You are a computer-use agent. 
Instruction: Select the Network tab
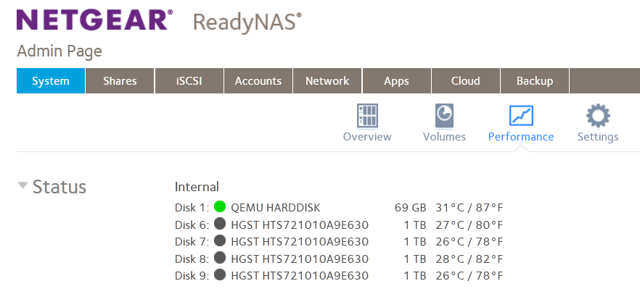327,81
